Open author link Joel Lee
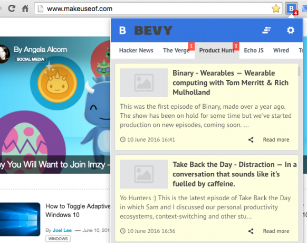 coord(62,230)
